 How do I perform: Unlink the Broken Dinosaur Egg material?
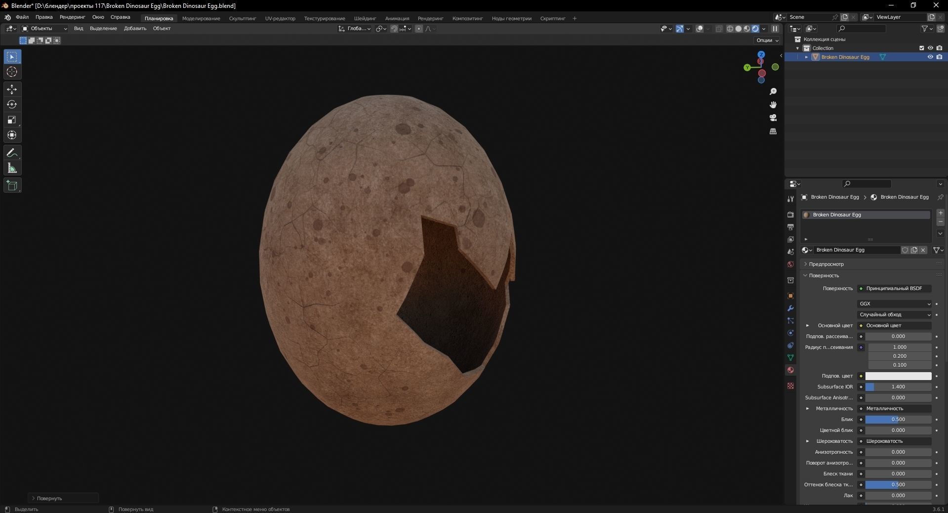coord(923,250)
